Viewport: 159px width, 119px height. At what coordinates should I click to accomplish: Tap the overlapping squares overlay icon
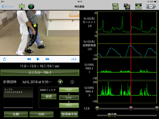point(127,6)
